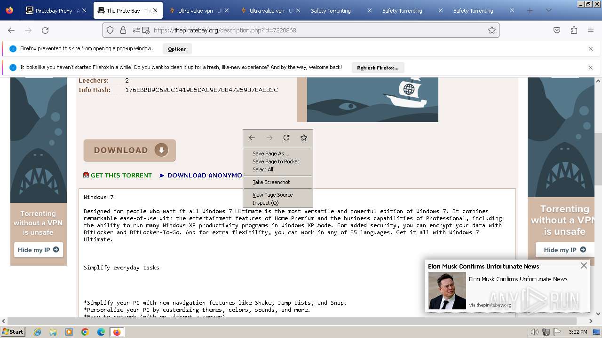Expand the list all tabs chevron

[x=548, y=10]
